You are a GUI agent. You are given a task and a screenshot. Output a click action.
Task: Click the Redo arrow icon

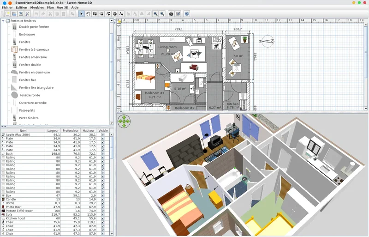[x=43, y=14]
